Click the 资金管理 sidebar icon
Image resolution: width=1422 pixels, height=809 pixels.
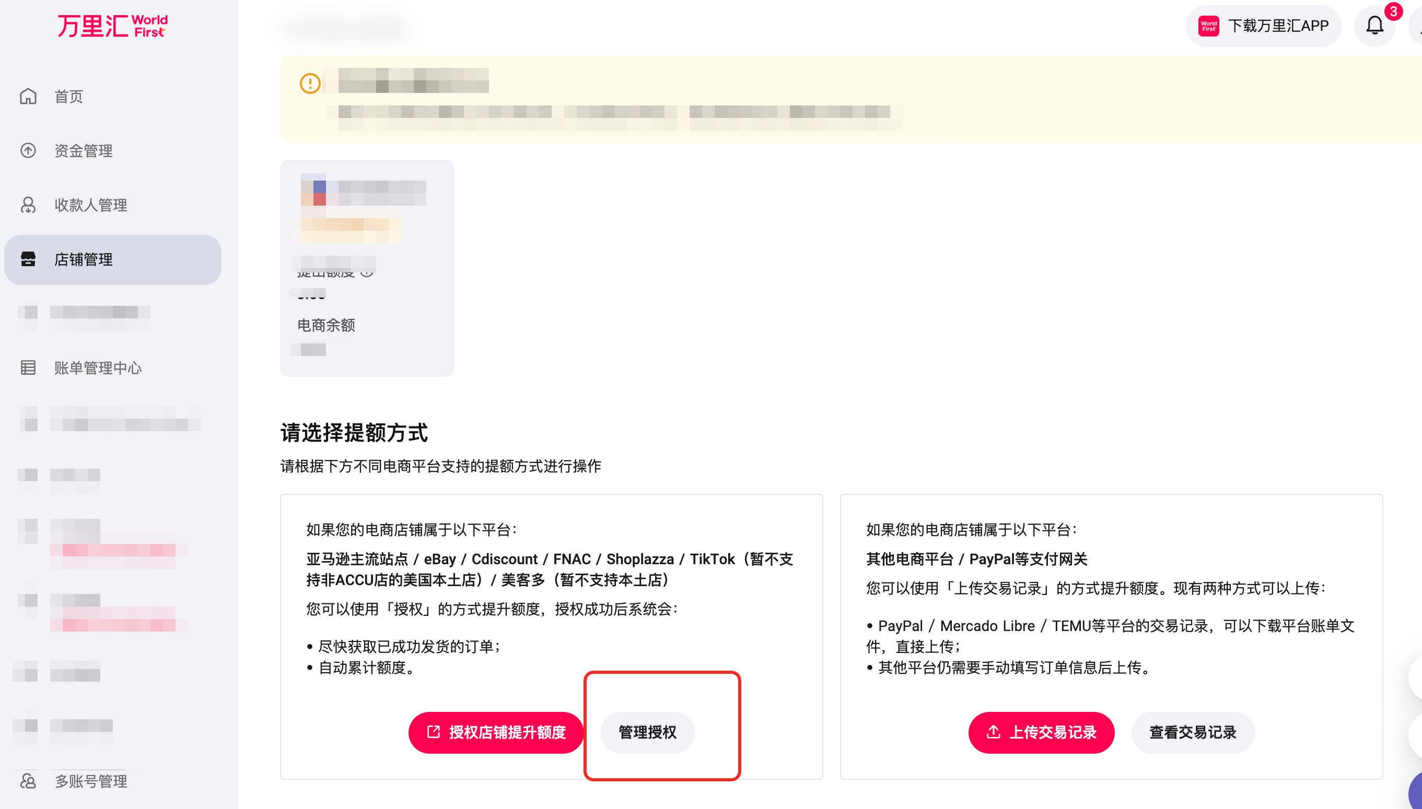tap(28, 150)
